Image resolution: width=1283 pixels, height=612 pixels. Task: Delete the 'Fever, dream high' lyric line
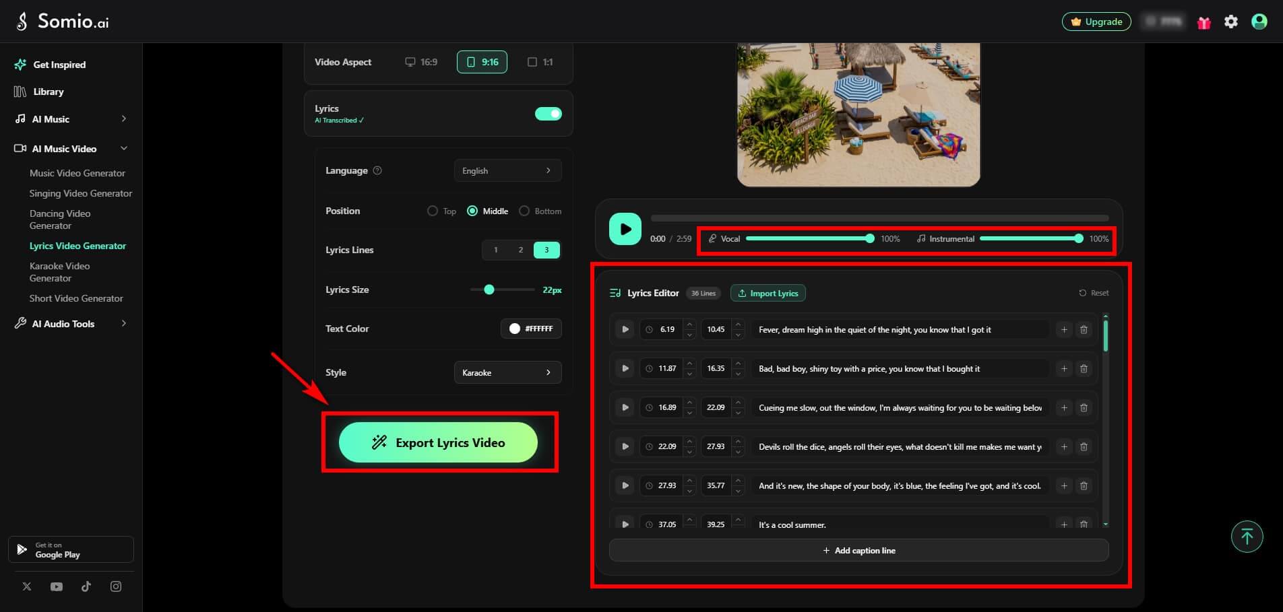pyautogui.click(x=1084, y=329)
